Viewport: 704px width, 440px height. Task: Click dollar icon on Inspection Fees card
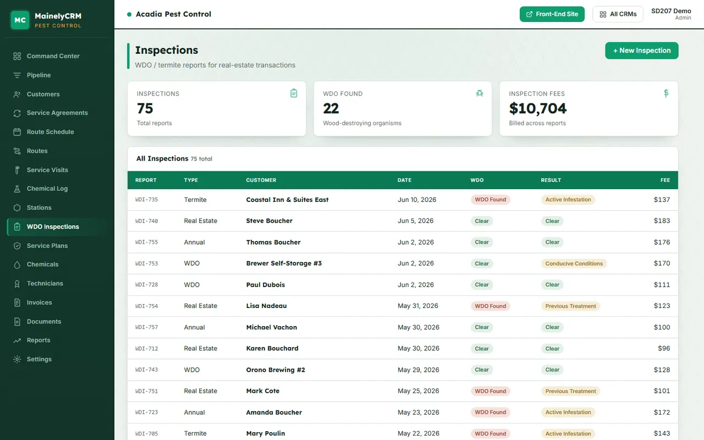pyautogui.click(x=666, y=94)
